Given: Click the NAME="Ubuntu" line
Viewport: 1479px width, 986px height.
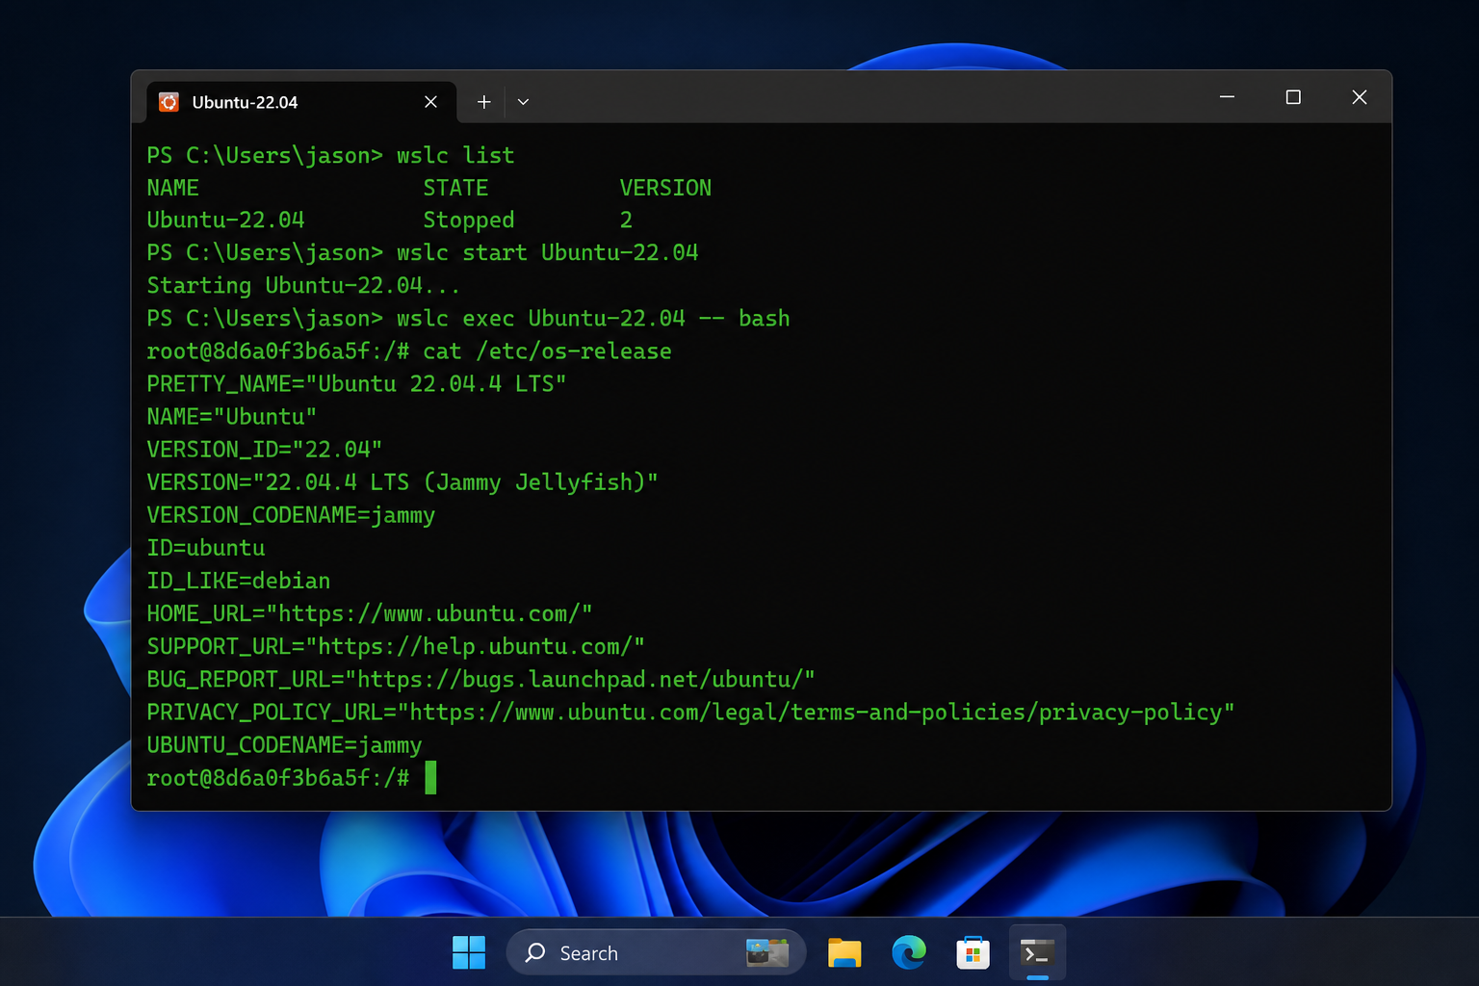Looking at the screenshot, I should pos(232,417).
